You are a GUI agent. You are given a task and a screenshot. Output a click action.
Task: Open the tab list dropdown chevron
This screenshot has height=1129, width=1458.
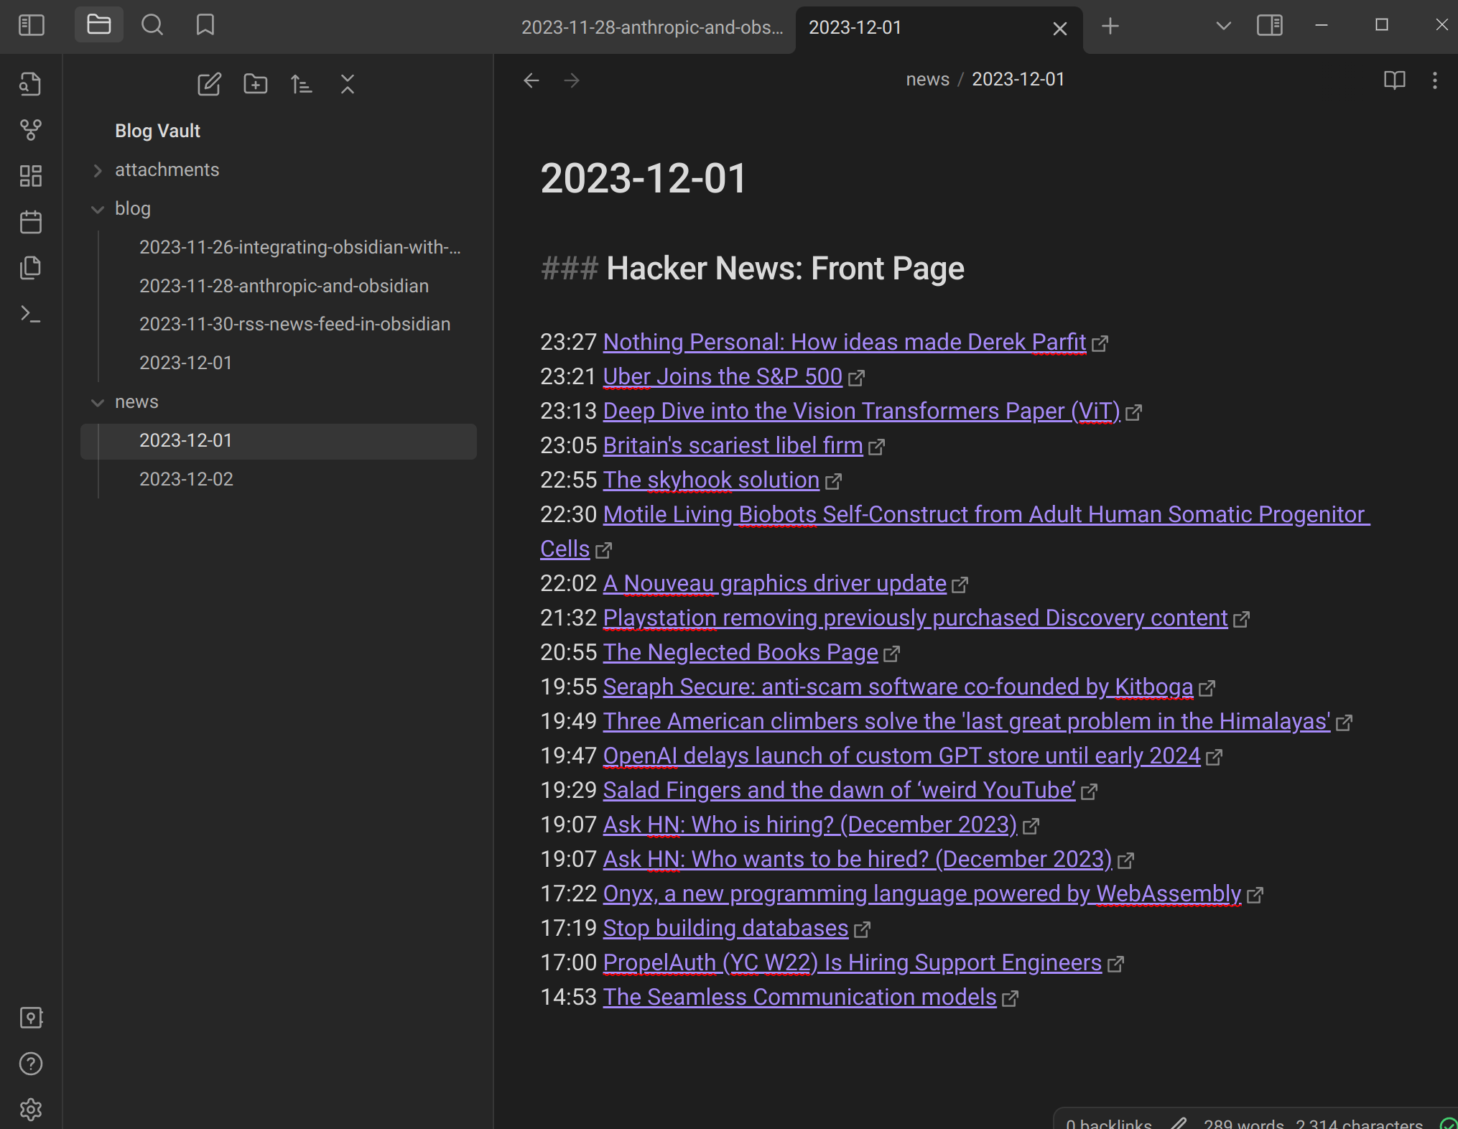(1223, 27)
